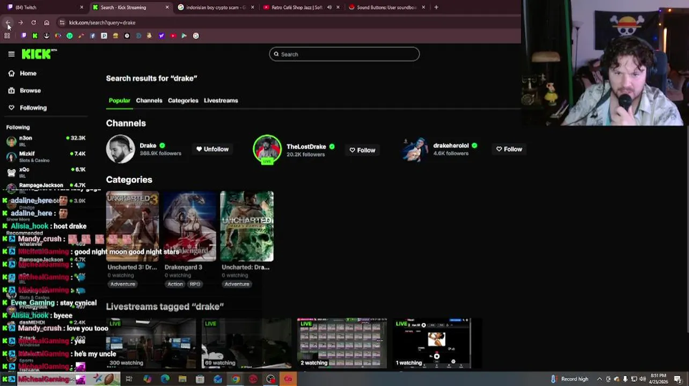
Task: Open File Explorer from the taskbar
Action: point(182,379)
